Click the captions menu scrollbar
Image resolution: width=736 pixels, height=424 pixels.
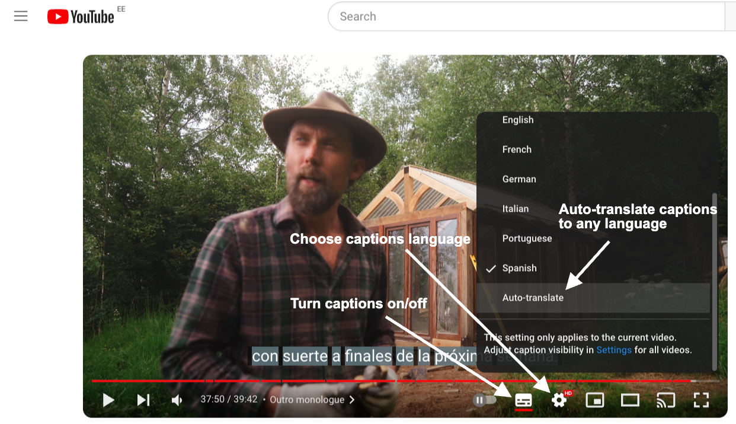click(715, 282)
